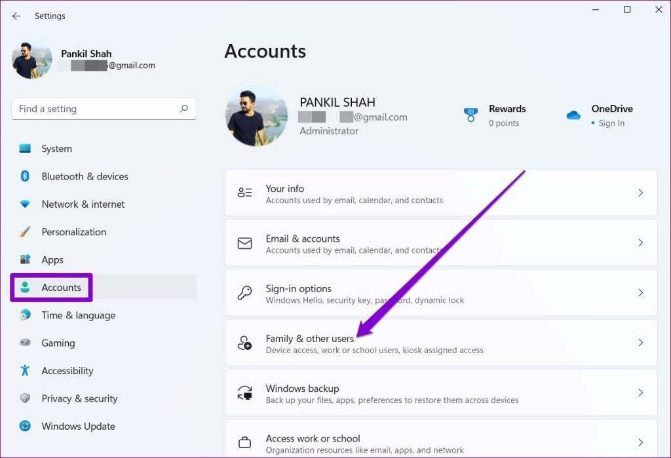
Task: Expand Email & accounts chevron arrow
Action: click(x=640, y=242)
